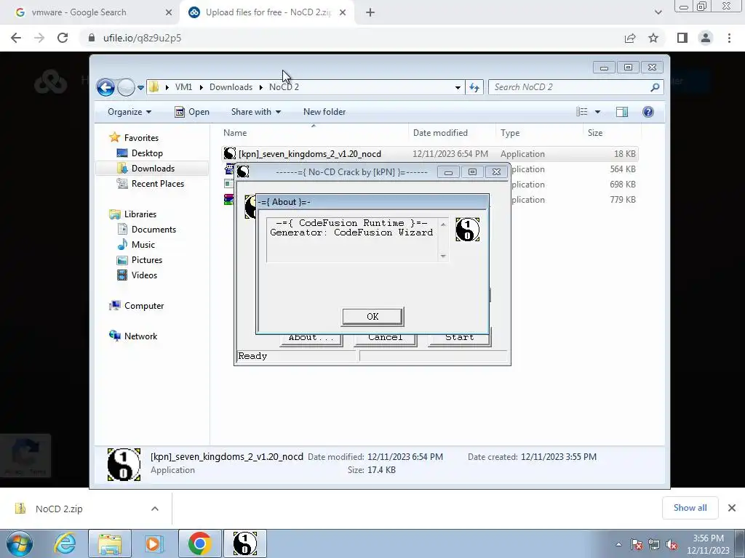The height and width of the screenshot is (558, 745).
Task: Click NoCD 2 in the address path
Action: coord(284,87)
